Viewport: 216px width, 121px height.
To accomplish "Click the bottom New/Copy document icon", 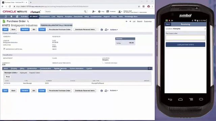I will coord(106,91).
